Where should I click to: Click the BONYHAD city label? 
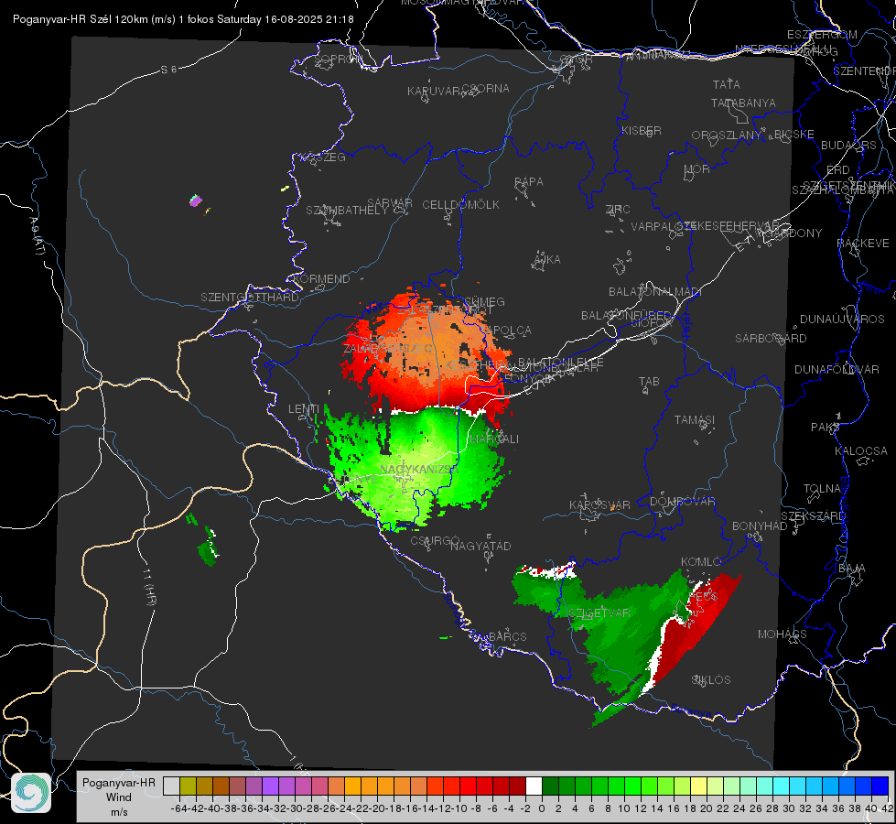pyautogui.click(x=760, y=526)
